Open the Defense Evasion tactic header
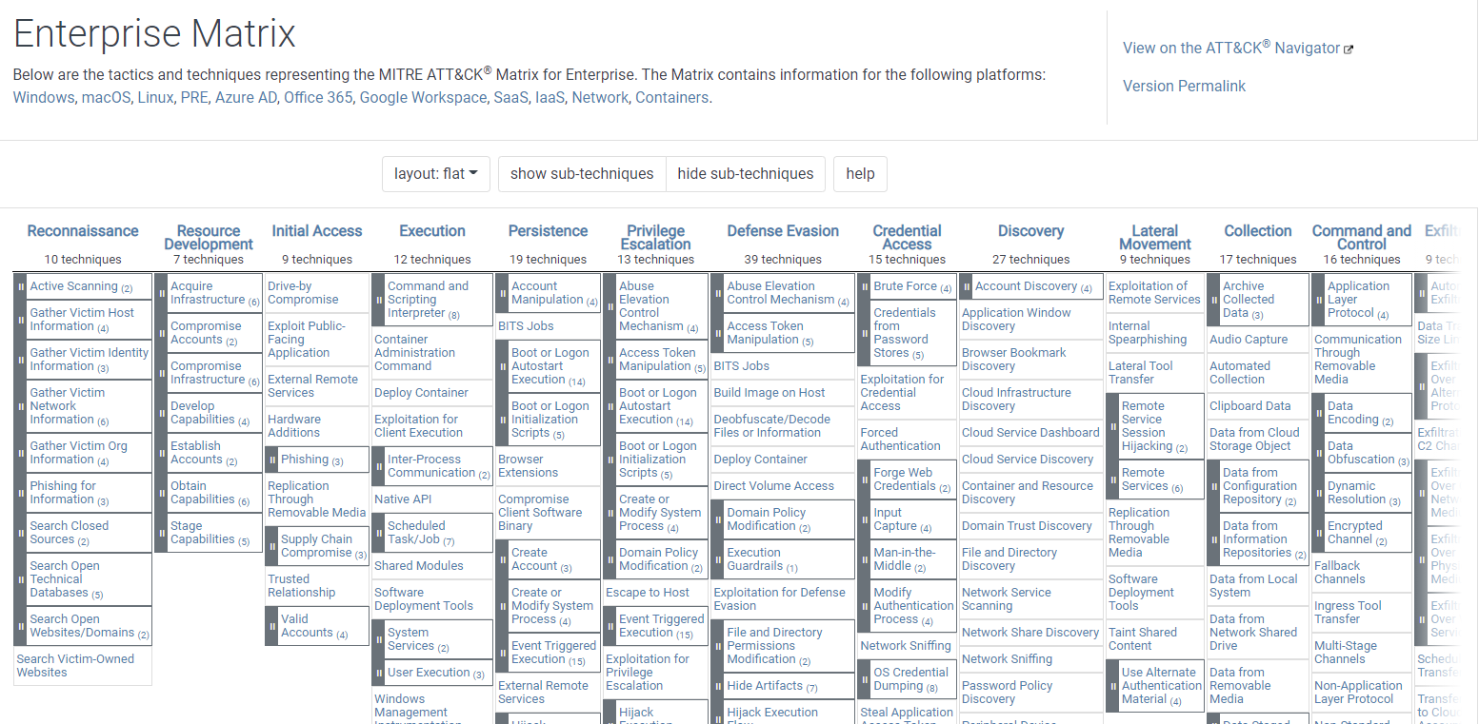Viewport: 1479px width, 724px height. 783,231
